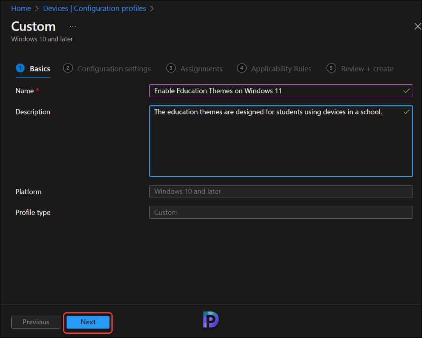Go to the Home breadcrumb
The image size is (422, 338).
[21, 8]
